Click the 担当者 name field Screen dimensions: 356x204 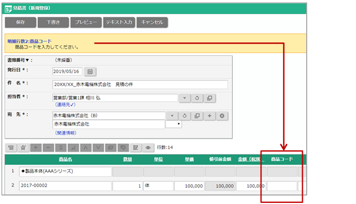pos(115,98)
